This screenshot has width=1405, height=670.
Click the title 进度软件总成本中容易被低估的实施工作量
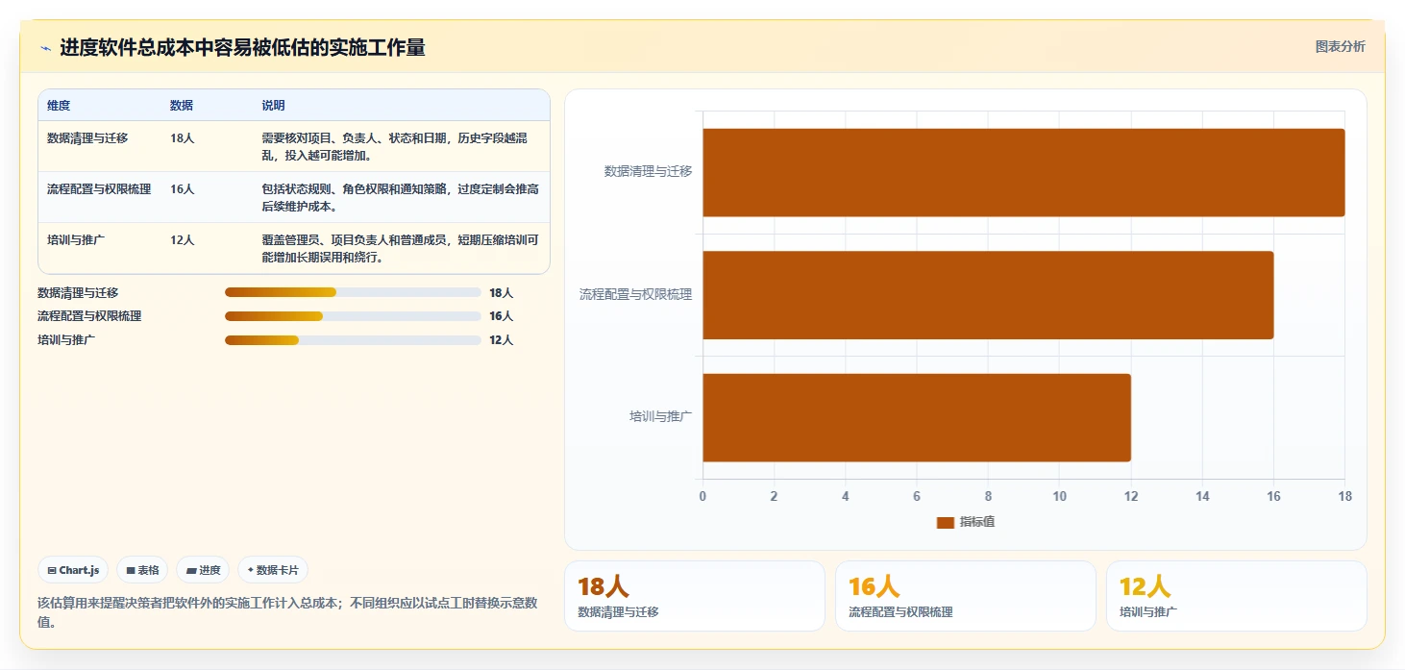click(242, 47)
